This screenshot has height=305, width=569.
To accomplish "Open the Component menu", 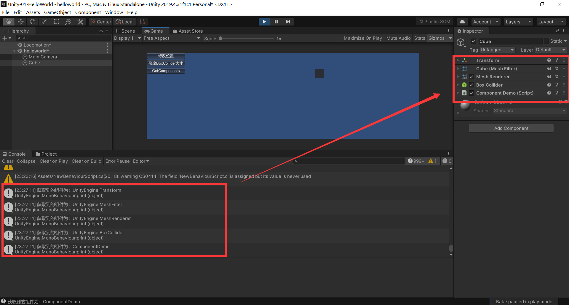I will point(88,12).
